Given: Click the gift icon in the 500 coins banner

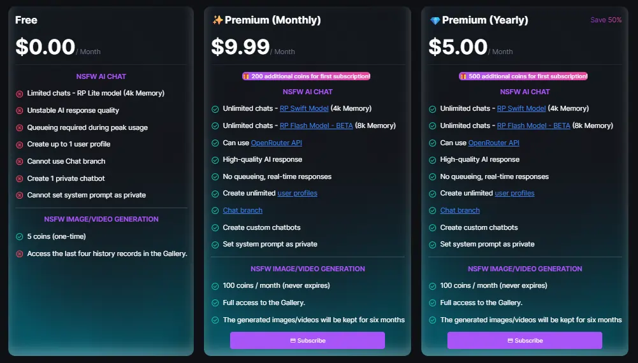Looking at the screenshot, I should tap(464, 76).
